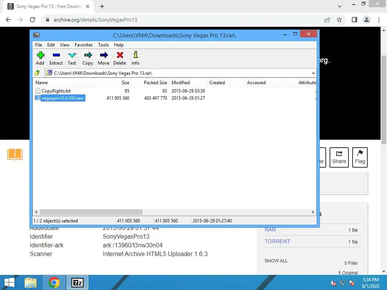Click the red Delete icon
Image resolution: width=387 pixels, height=290 pixels.
pyautogui.click(x=120, y=55)
